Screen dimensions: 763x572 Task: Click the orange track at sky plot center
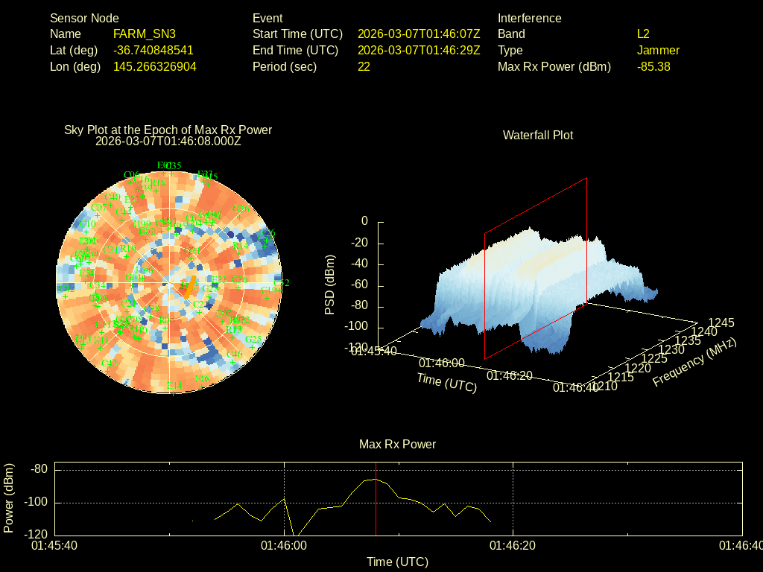click(189, 285)
